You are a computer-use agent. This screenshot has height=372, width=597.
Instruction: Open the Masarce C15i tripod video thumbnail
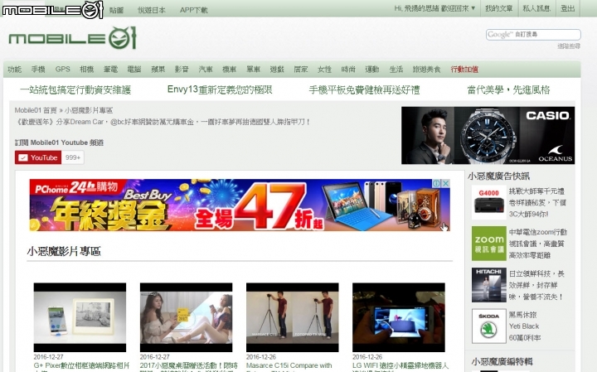click(x=293, y=317)
